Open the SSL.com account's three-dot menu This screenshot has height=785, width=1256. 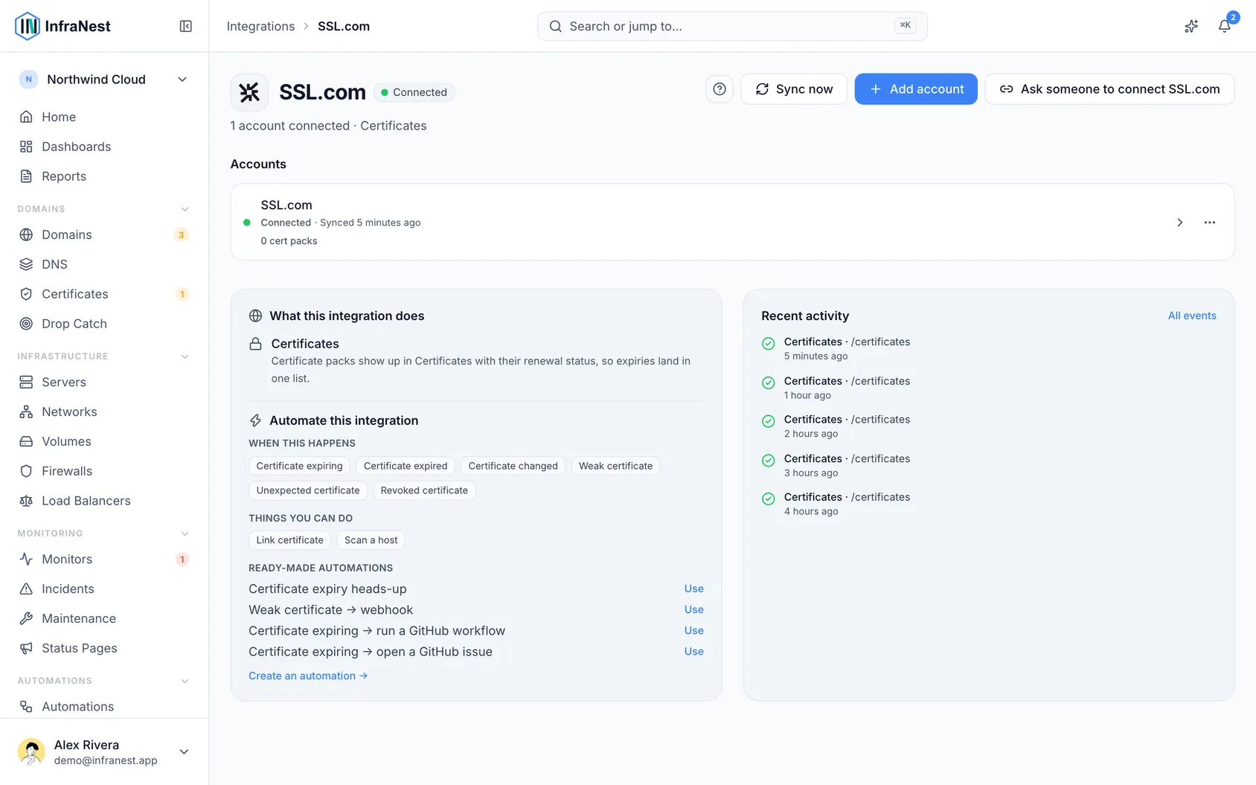pos(1210,222)
